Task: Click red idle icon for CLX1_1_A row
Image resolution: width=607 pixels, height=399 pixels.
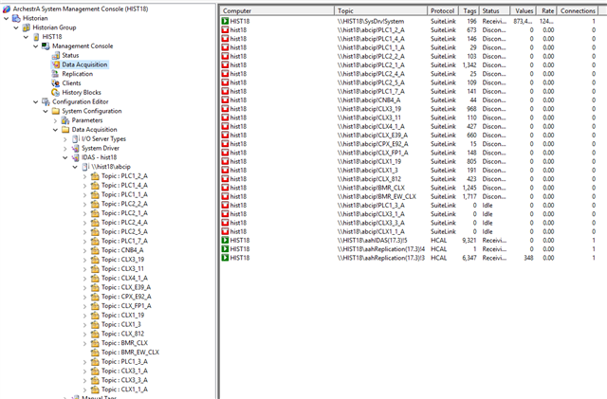Action: tap(225, 231)
